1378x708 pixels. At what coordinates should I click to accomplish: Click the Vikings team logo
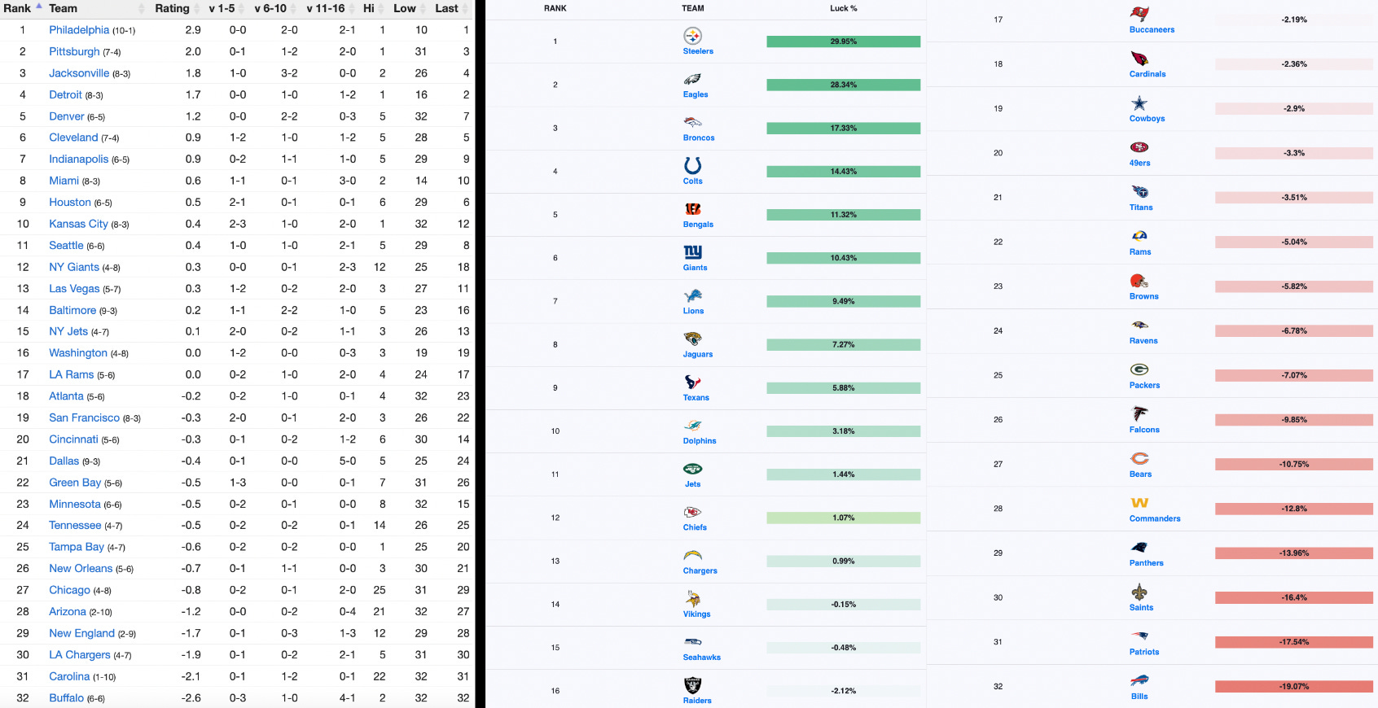pos(692,599)
